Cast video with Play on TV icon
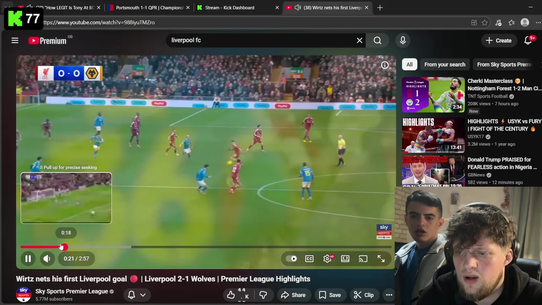This screenshot has width=542, height=305. 363,258
